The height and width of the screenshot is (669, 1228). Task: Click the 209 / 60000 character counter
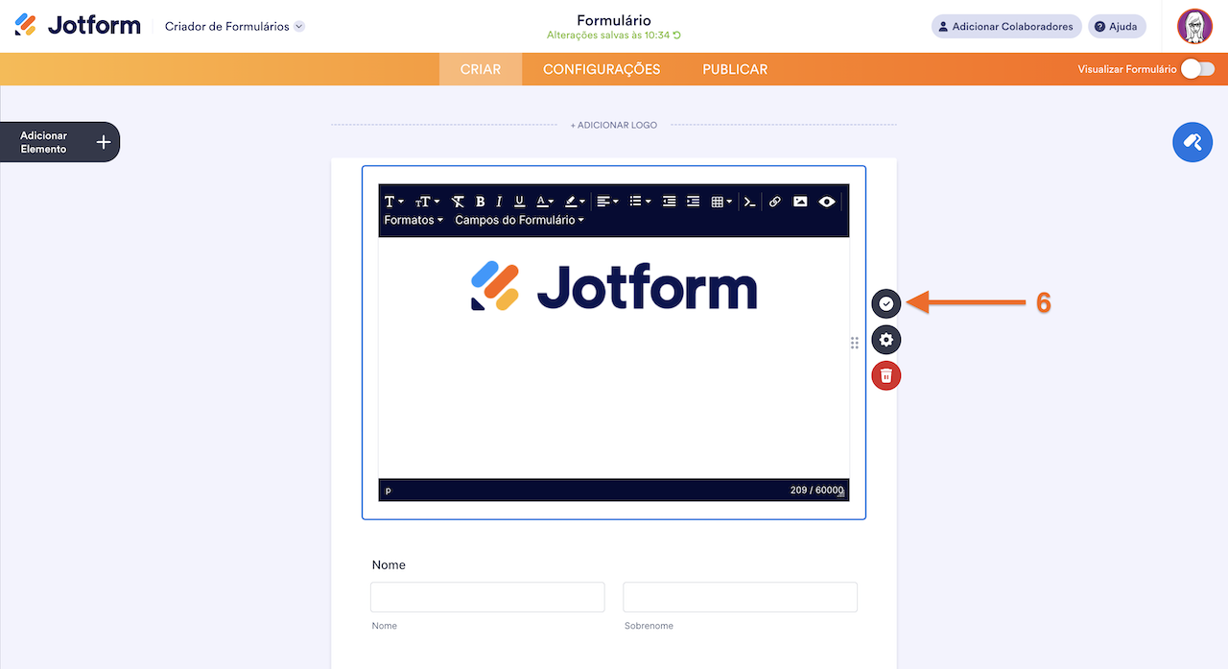coord(816,490)
